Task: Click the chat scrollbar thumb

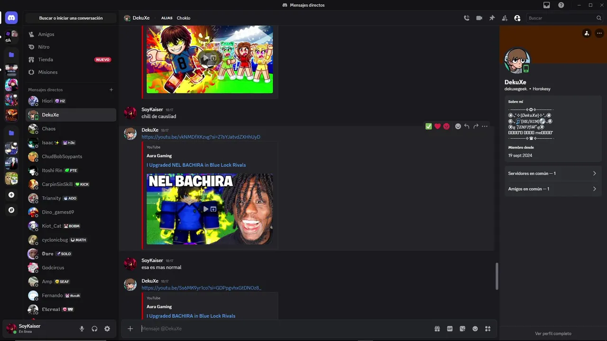Action: (x=497, y=276)
